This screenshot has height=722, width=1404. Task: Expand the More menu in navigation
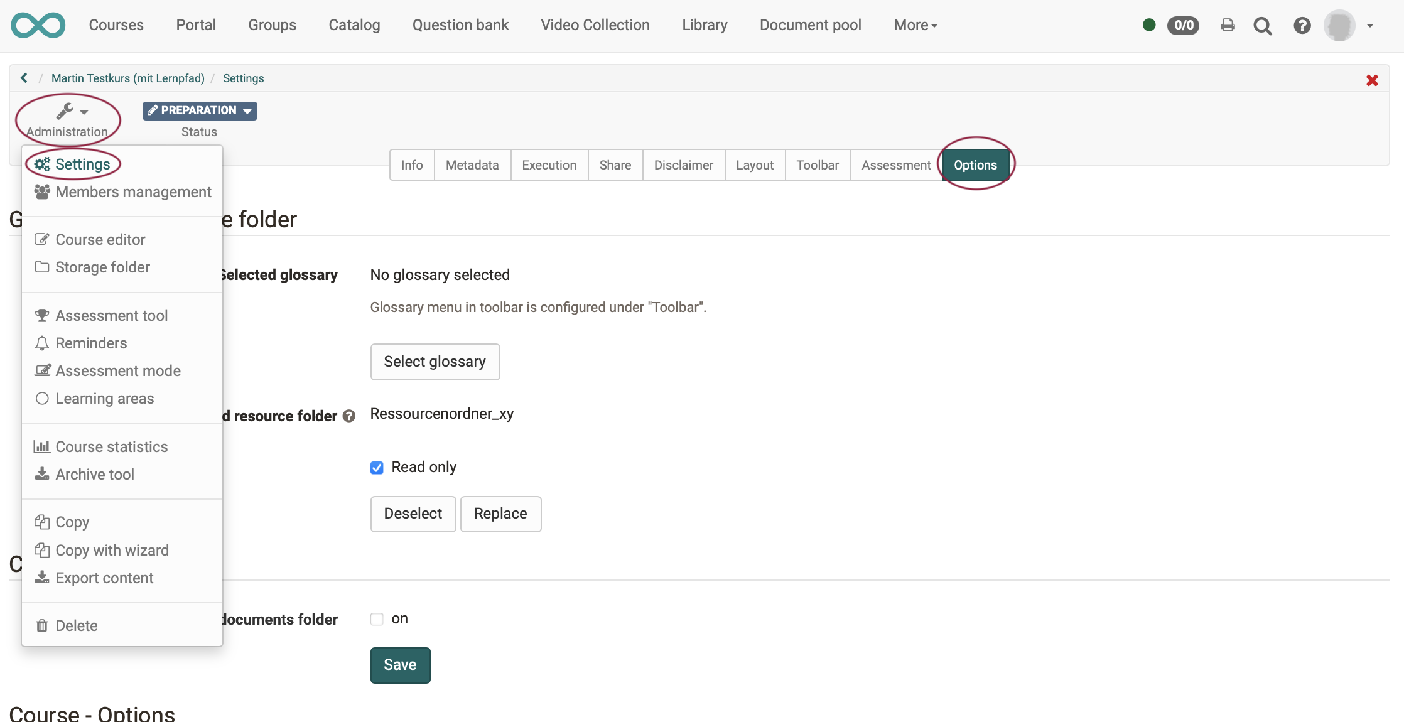[x=915, y=24]
